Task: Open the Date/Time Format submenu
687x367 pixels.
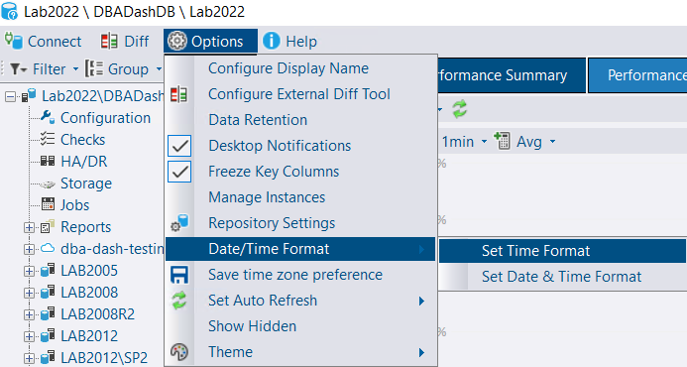Action: [x=300, y=249]
